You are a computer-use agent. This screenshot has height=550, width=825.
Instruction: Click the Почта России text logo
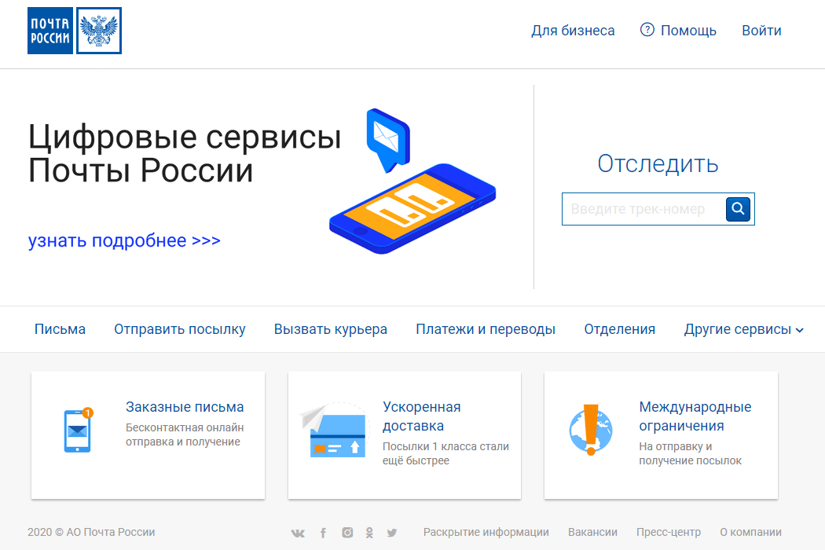click(50, 31)
